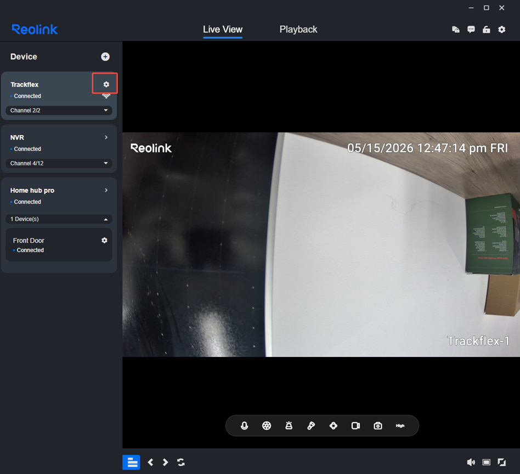This screenshot has width=520, height=474.
Task: Open the app settings gear in header
Action: (502, 30)
